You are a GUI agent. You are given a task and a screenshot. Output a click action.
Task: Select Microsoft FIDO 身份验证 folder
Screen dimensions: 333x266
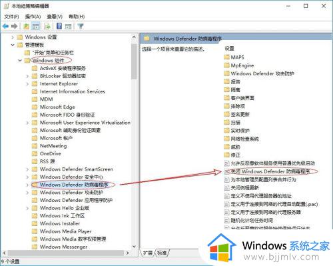67,115
